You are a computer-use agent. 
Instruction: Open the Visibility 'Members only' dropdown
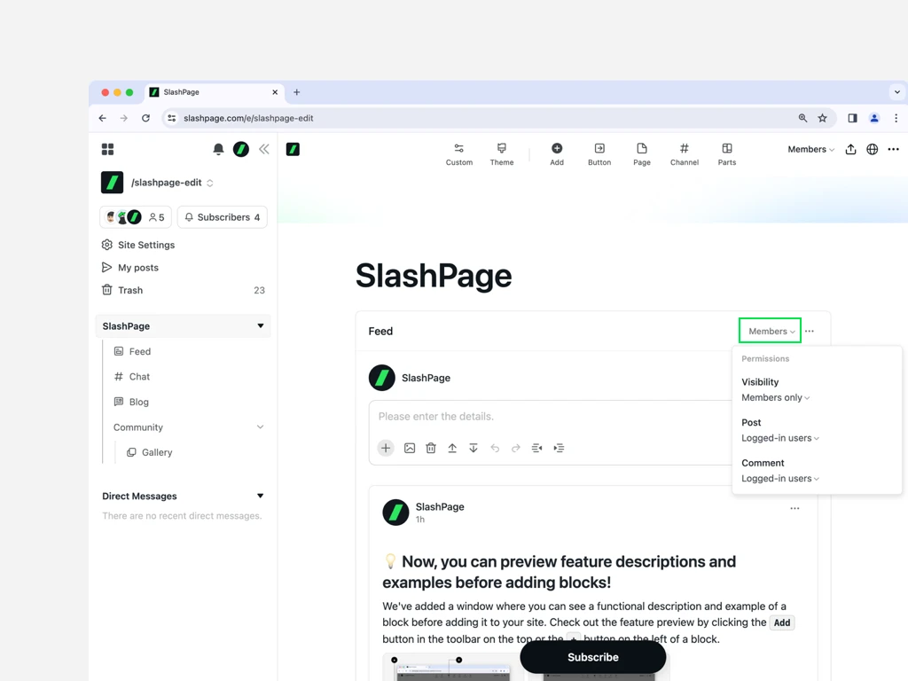pos(776,398)
